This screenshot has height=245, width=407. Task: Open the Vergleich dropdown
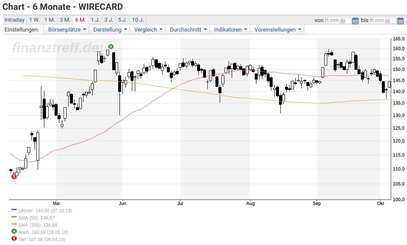pos(148,29)
